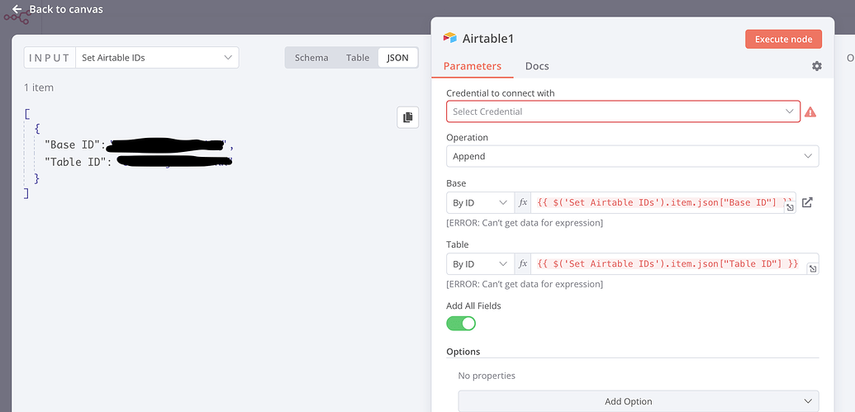
Task: Switch input view to Table
Action: (358, 58)
